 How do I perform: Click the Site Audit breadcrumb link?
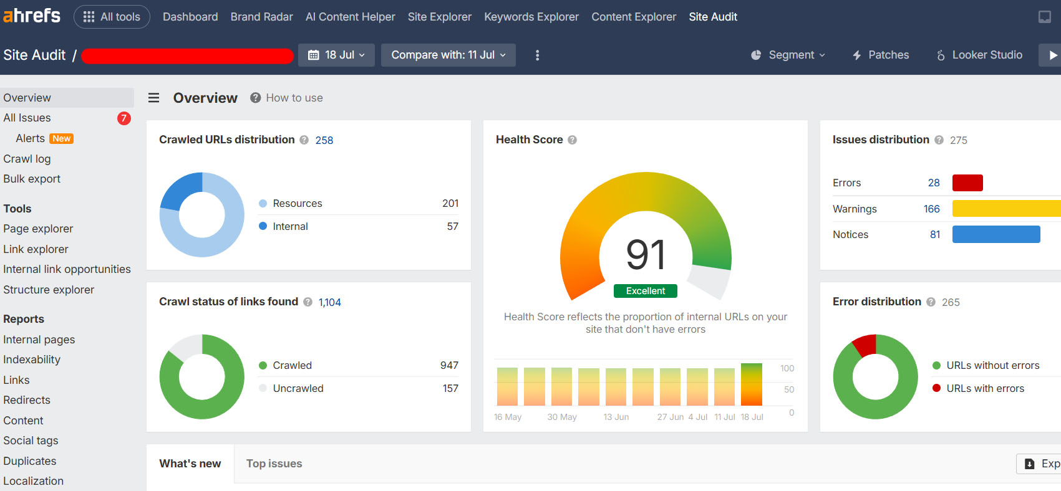34,55
